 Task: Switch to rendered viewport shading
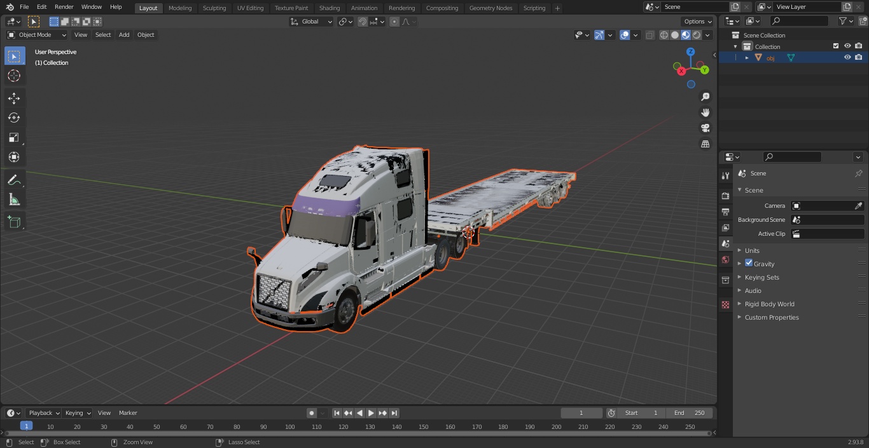coord(697,35)
